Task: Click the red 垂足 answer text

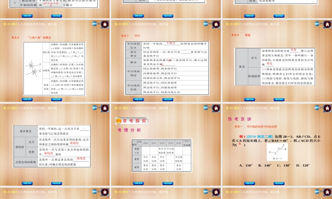Action: [x=269, y=63]
